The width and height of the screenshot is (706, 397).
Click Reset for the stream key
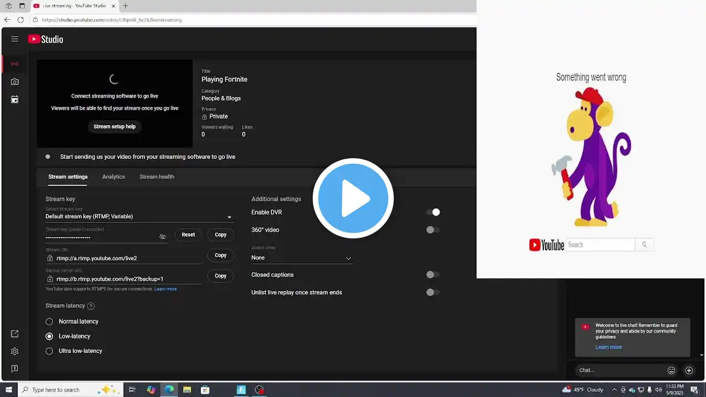point(188,235)
